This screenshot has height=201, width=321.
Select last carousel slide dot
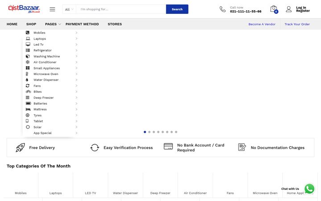pos(176,132)
